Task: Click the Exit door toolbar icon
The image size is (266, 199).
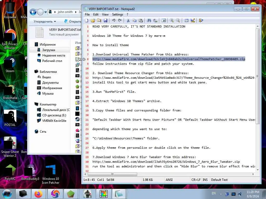Action: click(201, 20)
